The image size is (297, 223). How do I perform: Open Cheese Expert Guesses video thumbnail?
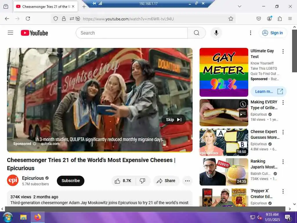pyautogui.click(x=224, y=142)
